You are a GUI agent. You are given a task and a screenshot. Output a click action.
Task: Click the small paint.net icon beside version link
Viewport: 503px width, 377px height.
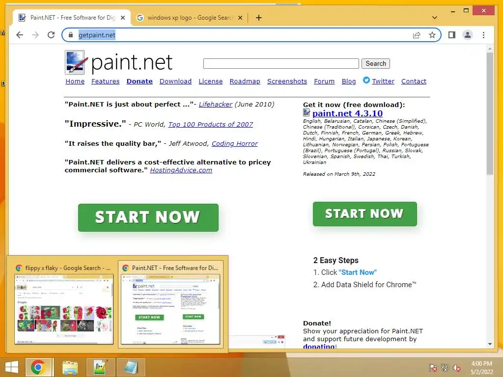click(x=307, y=113)
